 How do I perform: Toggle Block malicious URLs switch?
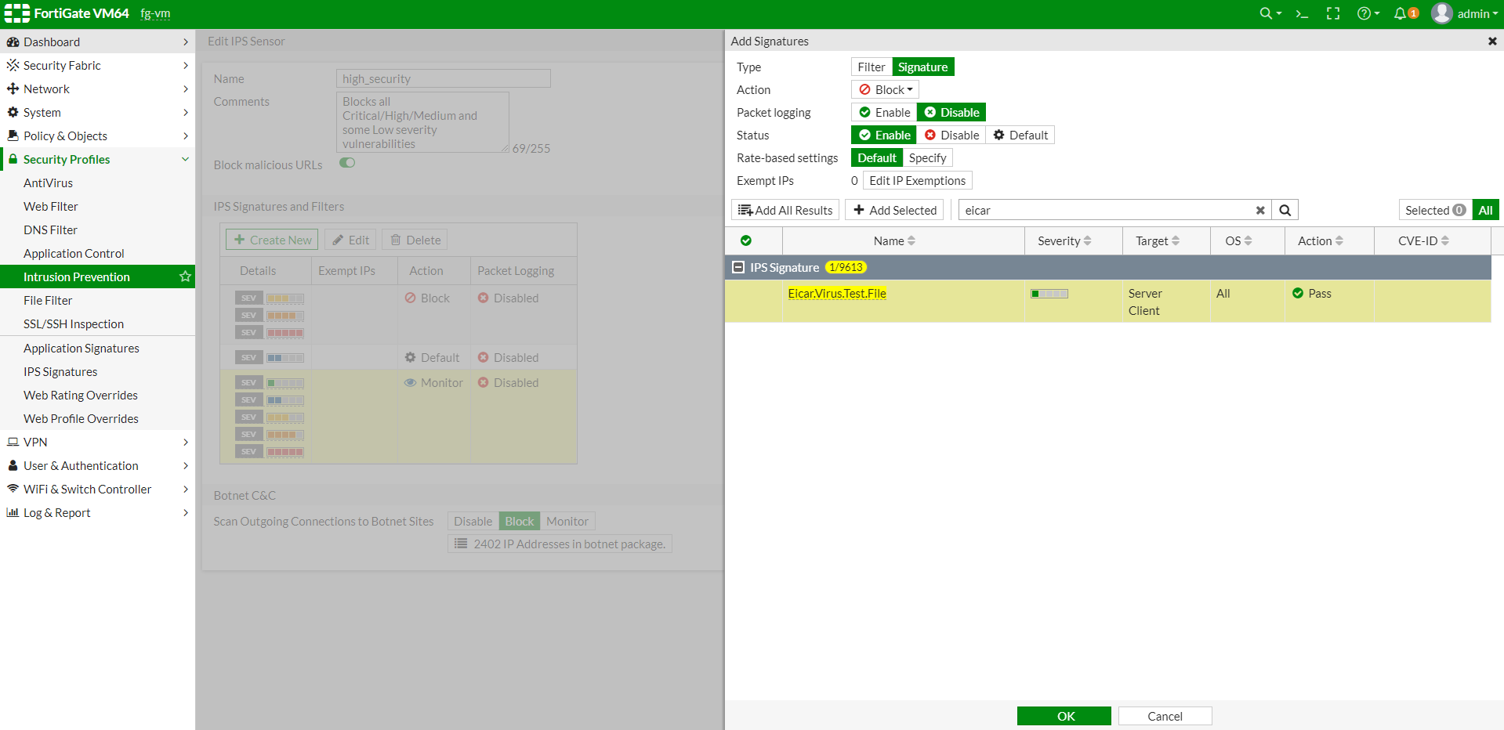pyautogui.click(x=347, y=163)
